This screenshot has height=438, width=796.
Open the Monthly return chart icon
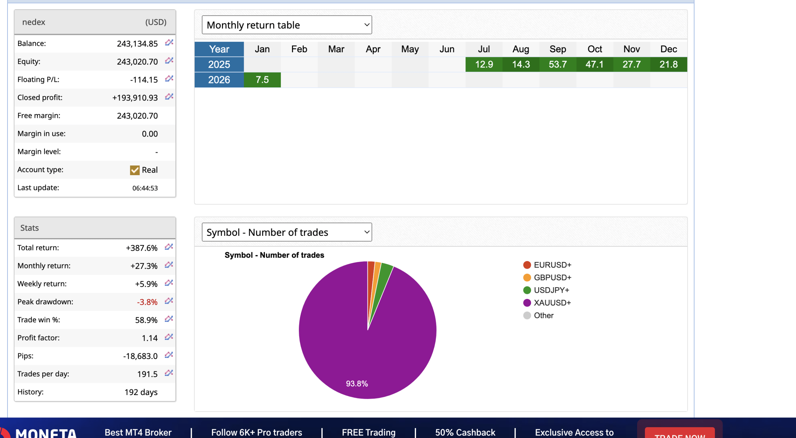pyautogui.click(x=168, y=265)
